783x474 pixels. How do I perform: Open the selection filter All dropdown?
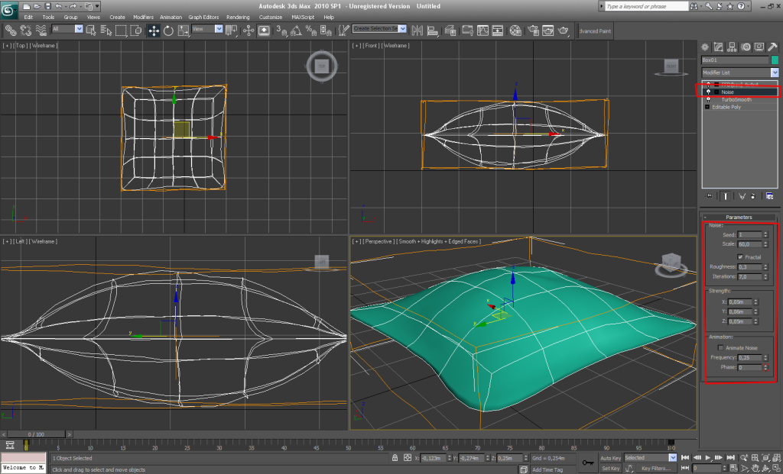[x=68, y=29]
